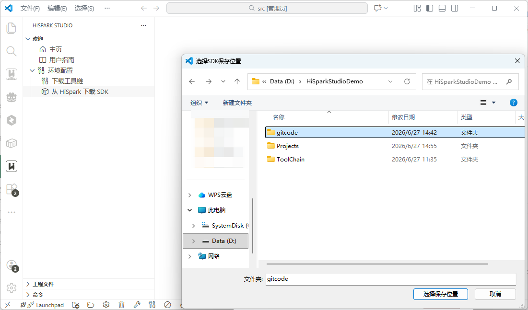Open the Search view in activity bar
The height and width of the screenshot is (310, 528).
(12, 51)
